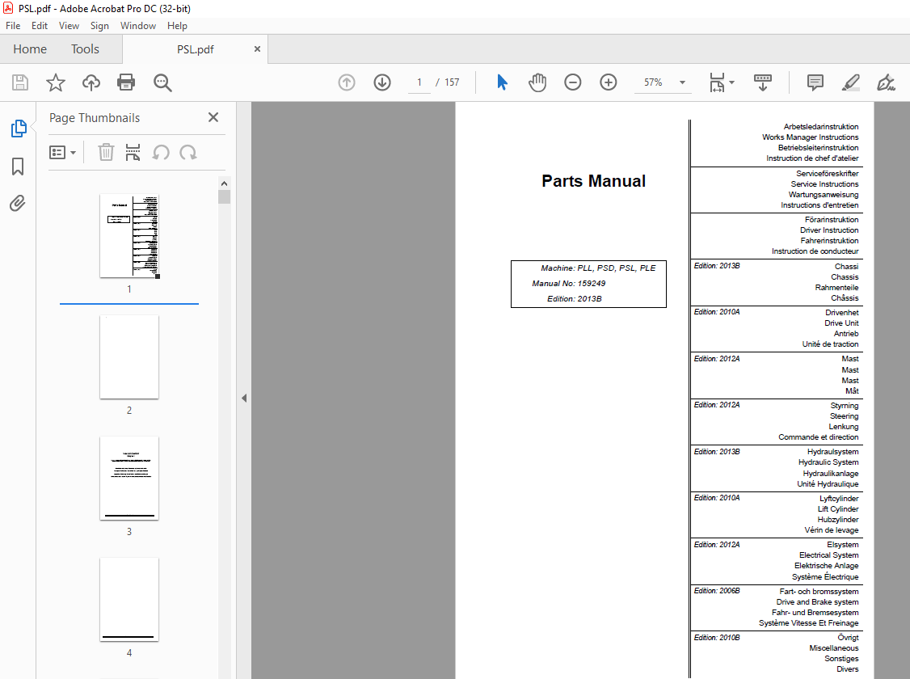Open the scrolling mode download-style icon
910x679 pixels.
[x=763, y=82]
